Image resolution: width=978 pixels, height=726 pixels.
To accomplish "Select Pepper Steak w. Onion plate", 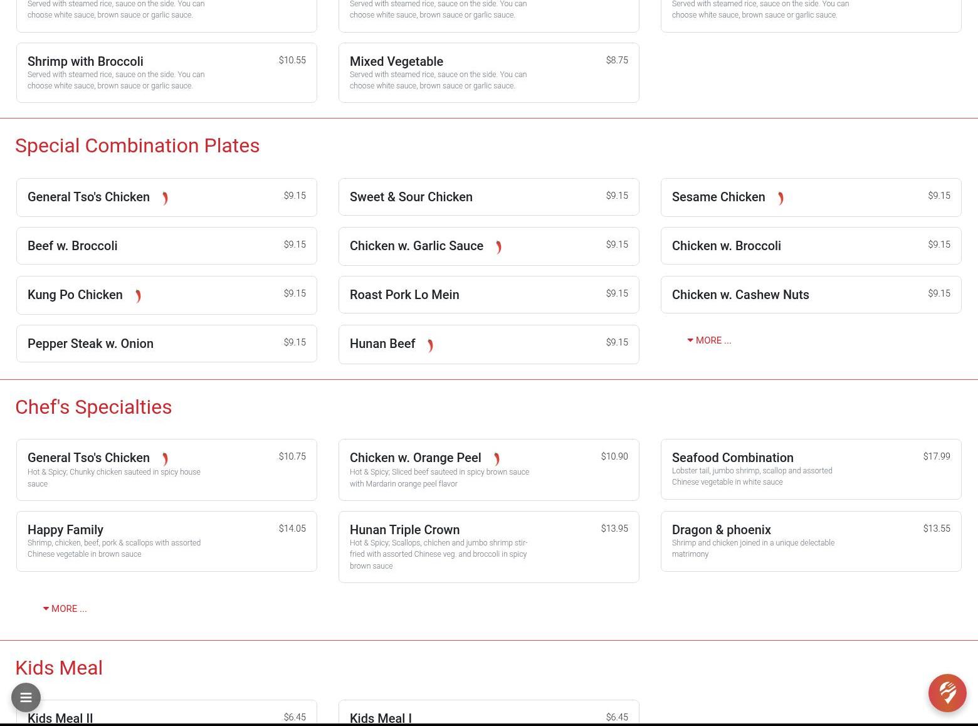I will click(167, 344).
